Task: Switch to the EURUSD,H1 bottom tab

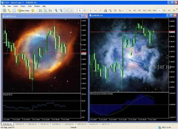Action: tap(7, 124)
